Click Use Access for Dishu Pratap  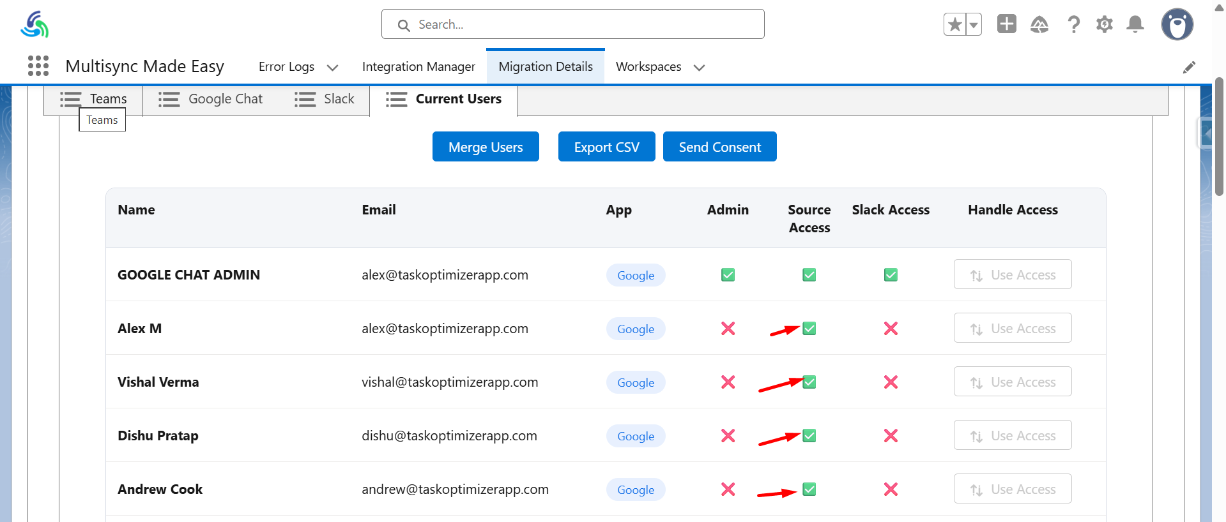1013,435
